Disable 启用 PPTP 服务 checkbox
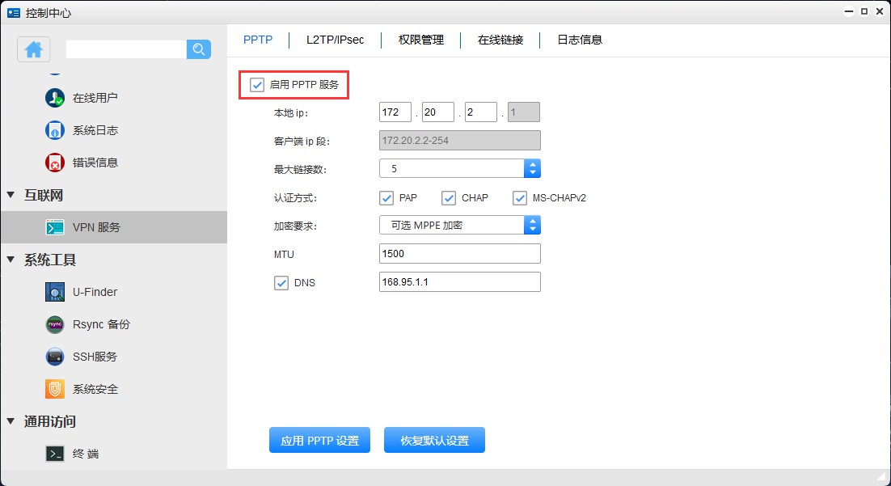The image size is (891, 486). pyautogui.click(x=256, y=84)
